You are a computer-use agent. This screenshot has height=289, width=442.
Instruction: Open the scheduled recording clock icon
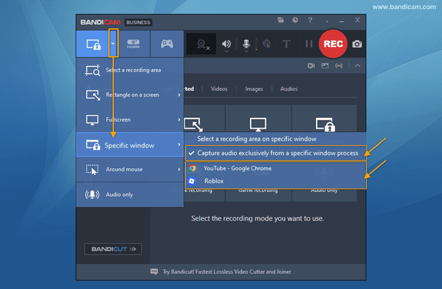[295, 20]
